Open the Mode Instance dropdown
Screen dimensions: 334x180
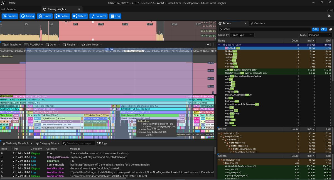tap(320, 35)
